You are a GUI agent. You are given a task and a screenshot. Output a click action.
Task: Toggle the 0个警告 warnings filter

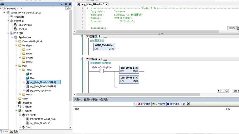(x=159, y=104)
